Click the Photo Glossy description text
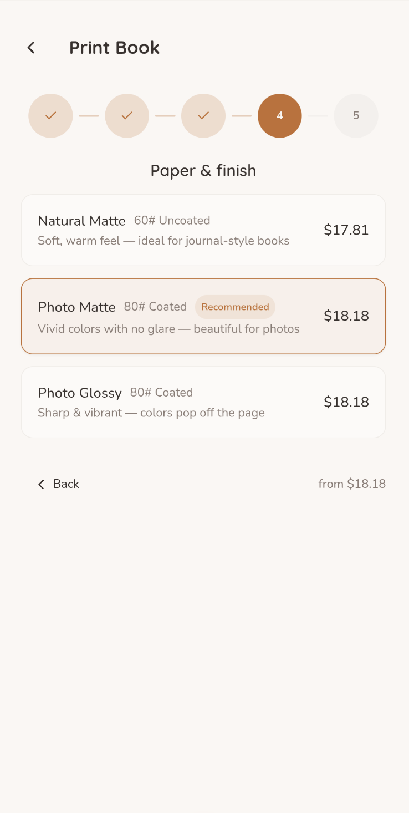This screenshot has height=813, width=409. (151, 413)
